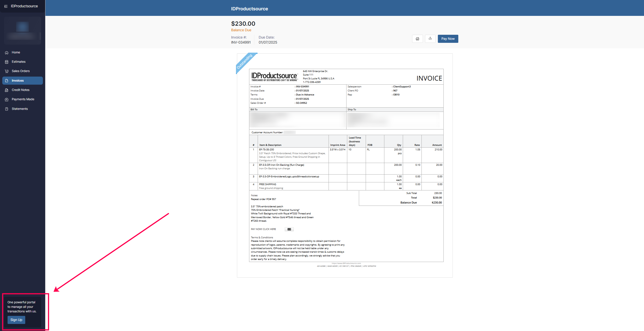
Task: Click item code EP-75-35-200
Action: click(x=266, y=150)
